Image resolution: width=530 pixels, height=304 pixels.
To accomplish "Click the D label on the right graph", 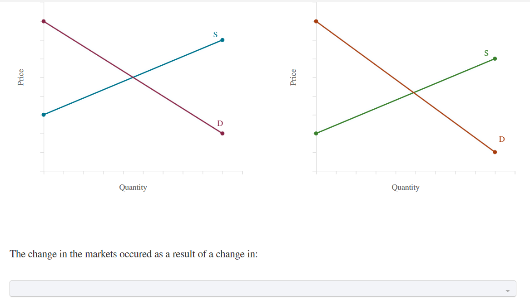I will pyautogui.click(x=501, y=139).
